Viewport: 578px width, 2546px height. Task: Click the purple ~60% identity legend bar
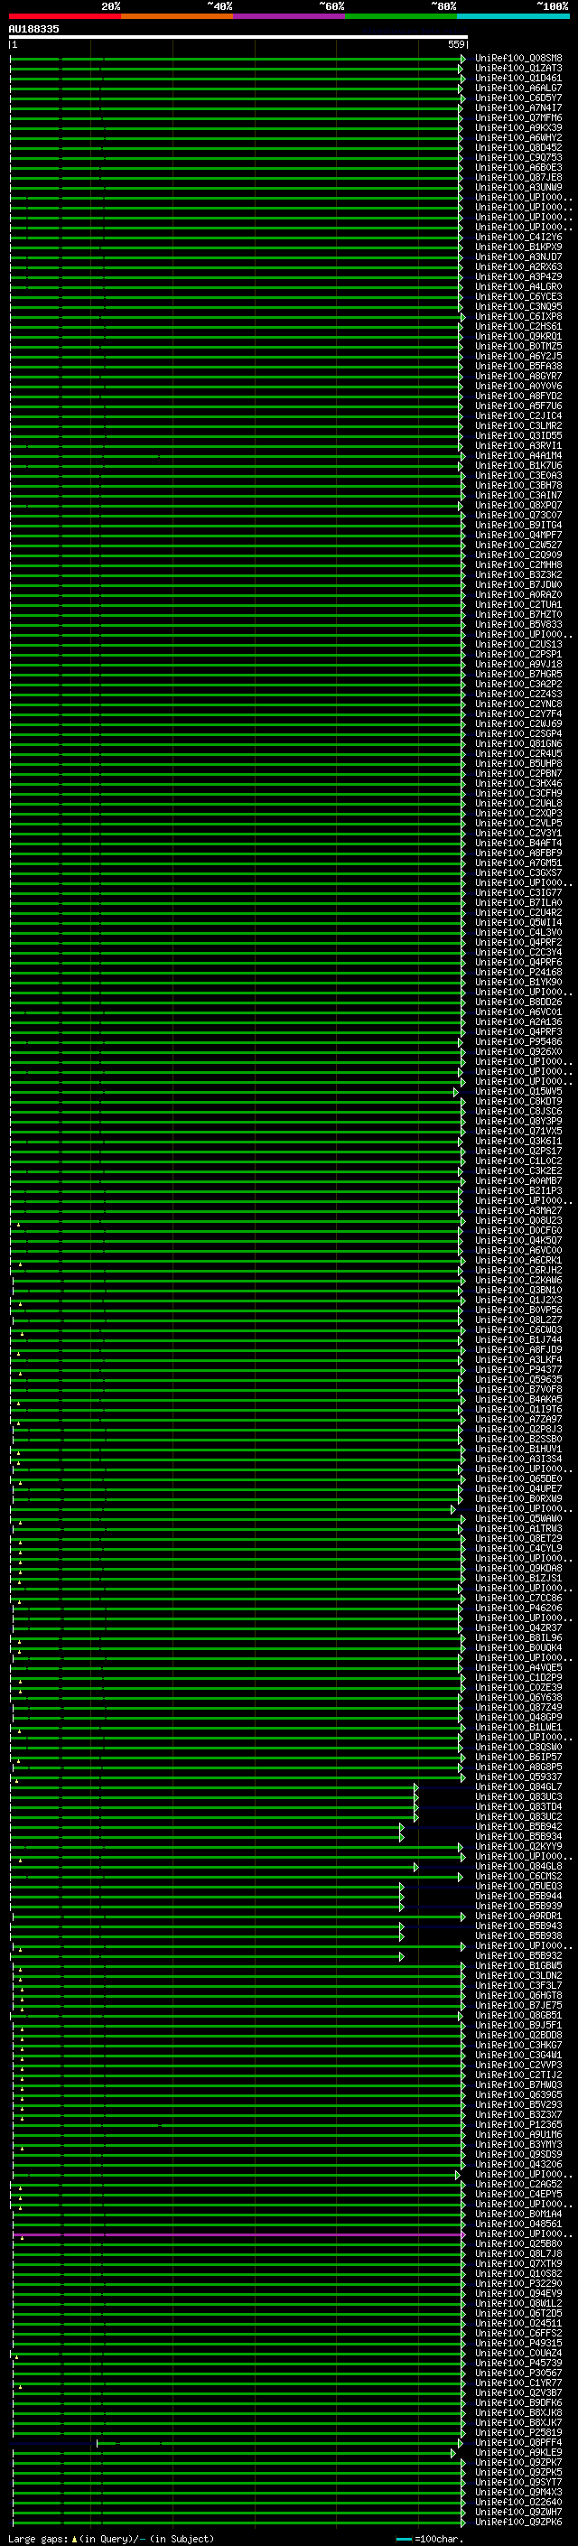click(x=288, y=17)
